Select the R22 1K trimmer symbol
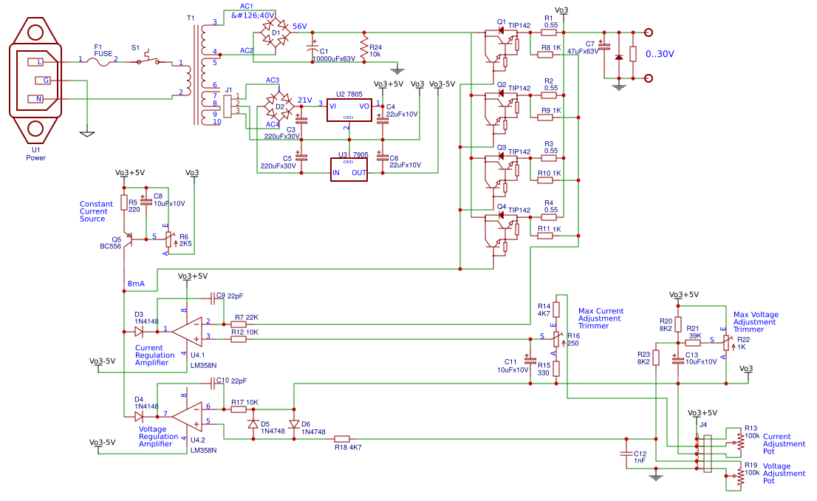Viewport: 817px width, 501px height. 726,341
